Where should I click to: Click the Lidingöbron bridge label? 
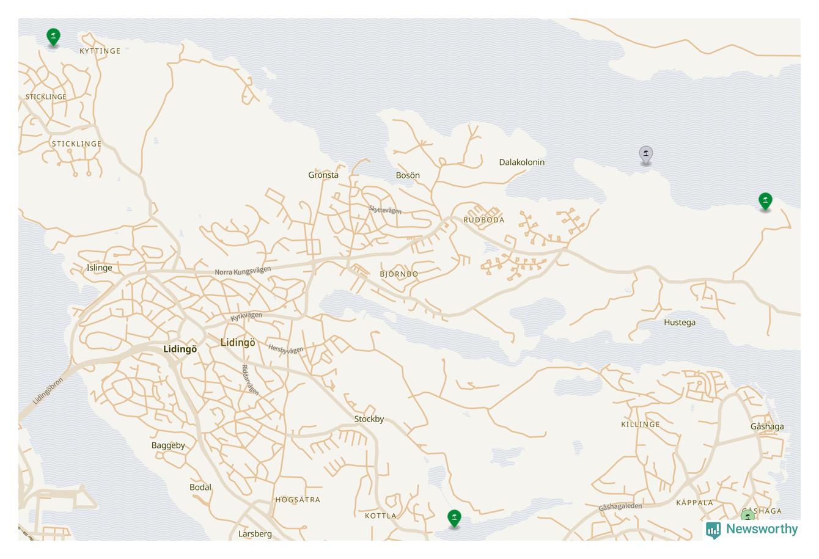48,391
